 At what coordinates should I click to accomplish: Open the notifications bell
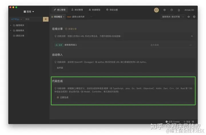[179, 10]
